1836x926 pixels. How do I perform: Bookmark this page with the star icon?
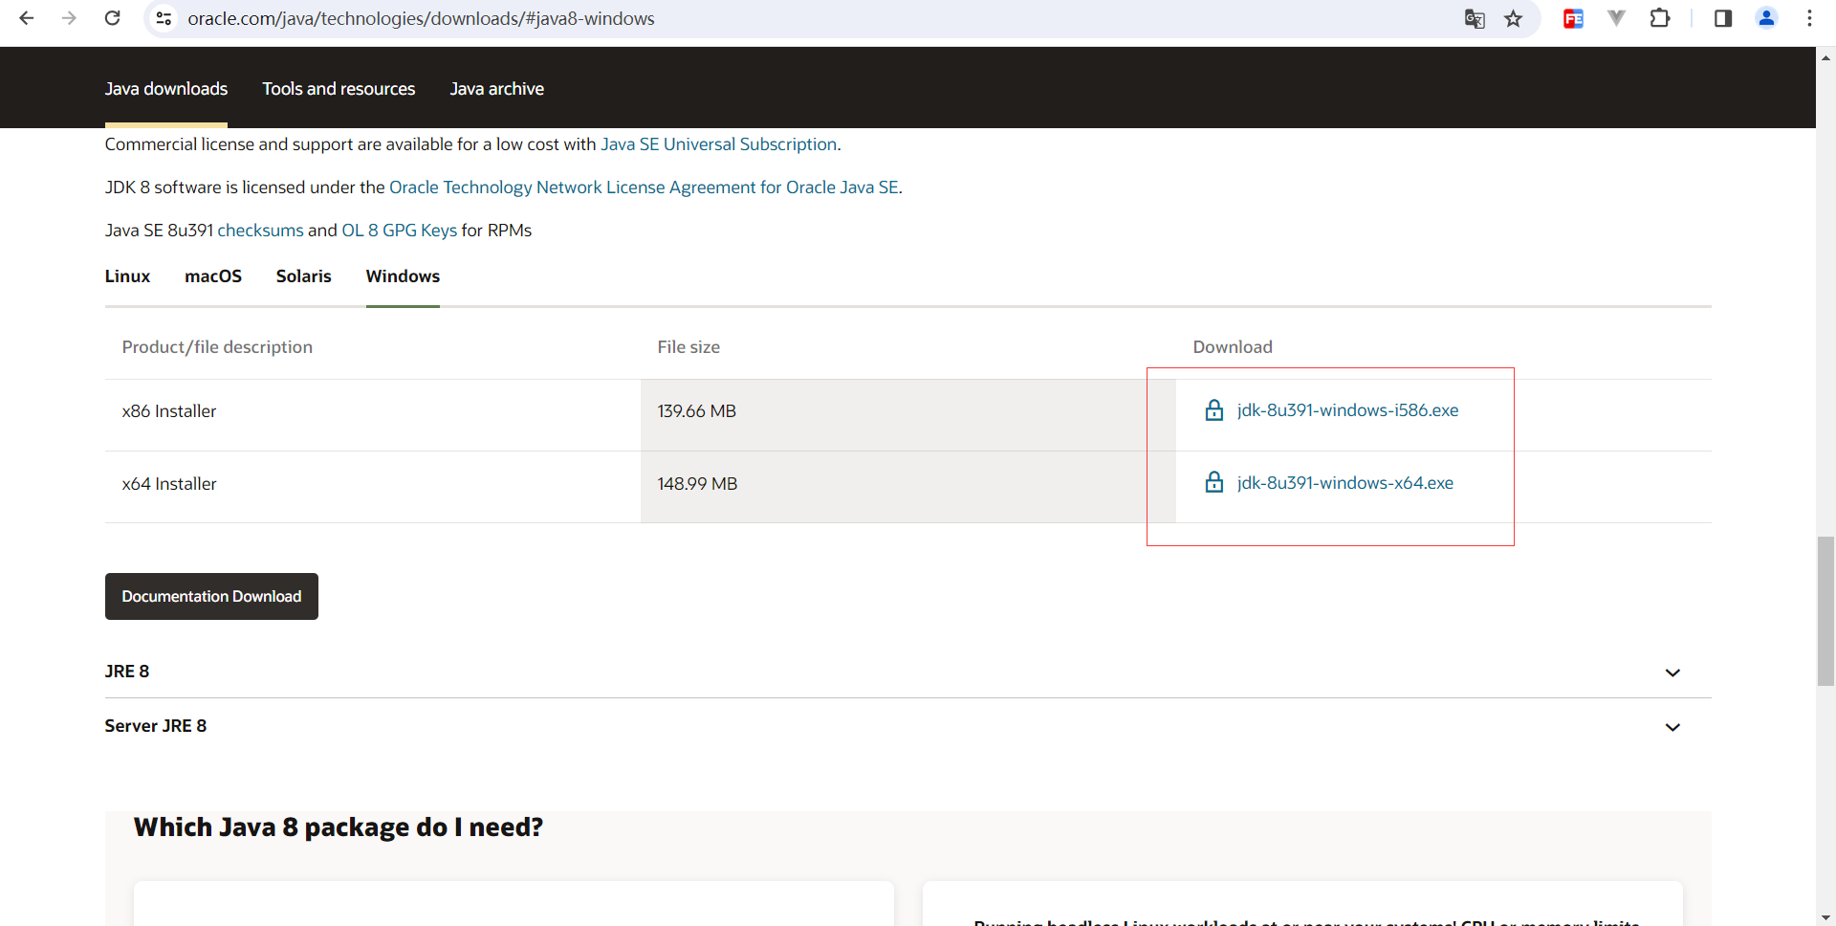tap(1513, 18)
